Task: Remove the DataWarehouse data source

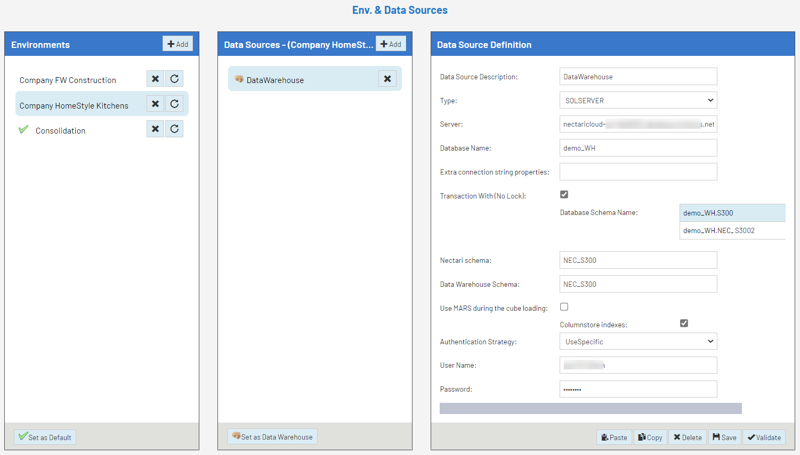Action: point(387,79)
